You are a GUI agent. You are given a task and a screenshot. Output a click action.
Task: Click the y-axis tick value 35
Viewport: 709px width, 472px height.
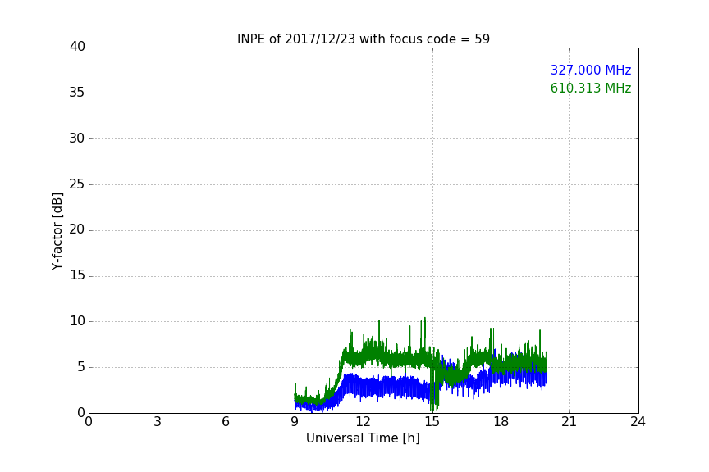pyautogui.click(x=77, y=93)
